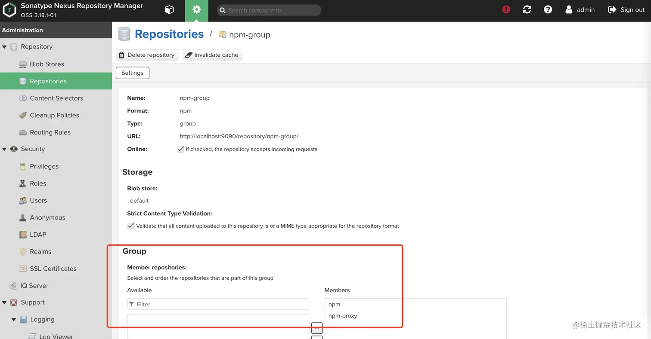Screen dimensions: 651x339
Task: Collapse the Support tree section
Action: click(5, 302)
